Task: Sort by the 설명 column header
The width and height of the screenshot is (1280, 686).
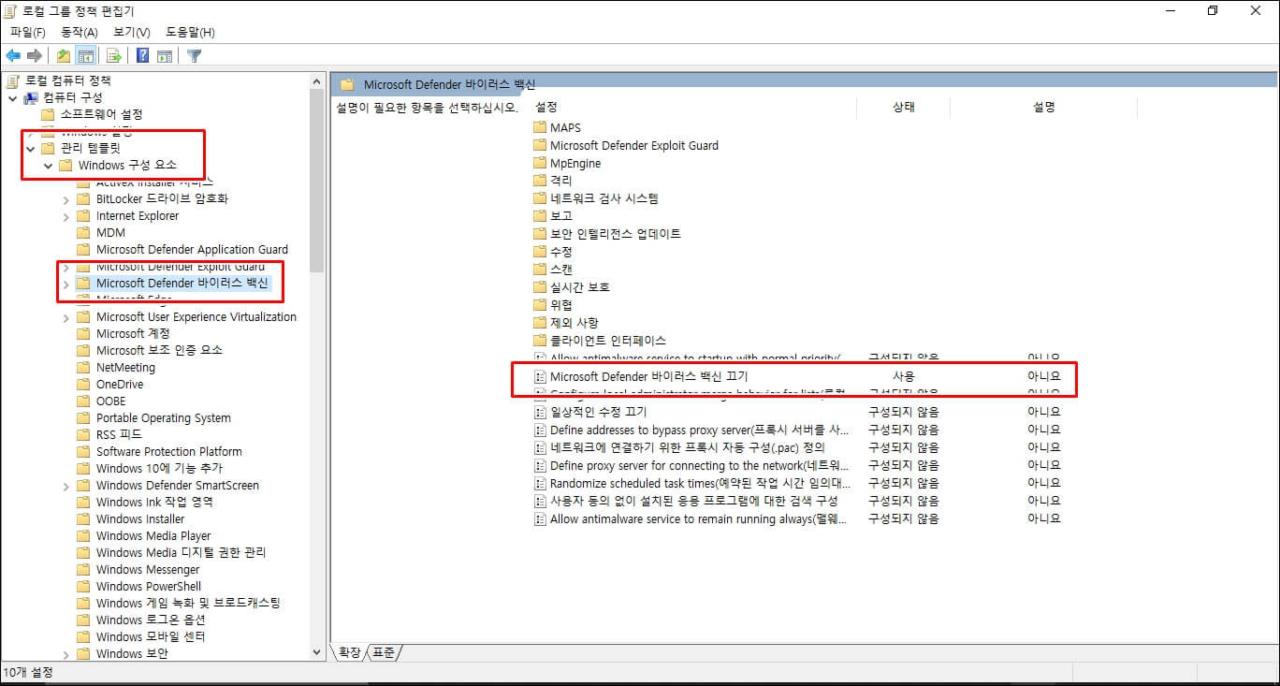Action: point(1043,108)
